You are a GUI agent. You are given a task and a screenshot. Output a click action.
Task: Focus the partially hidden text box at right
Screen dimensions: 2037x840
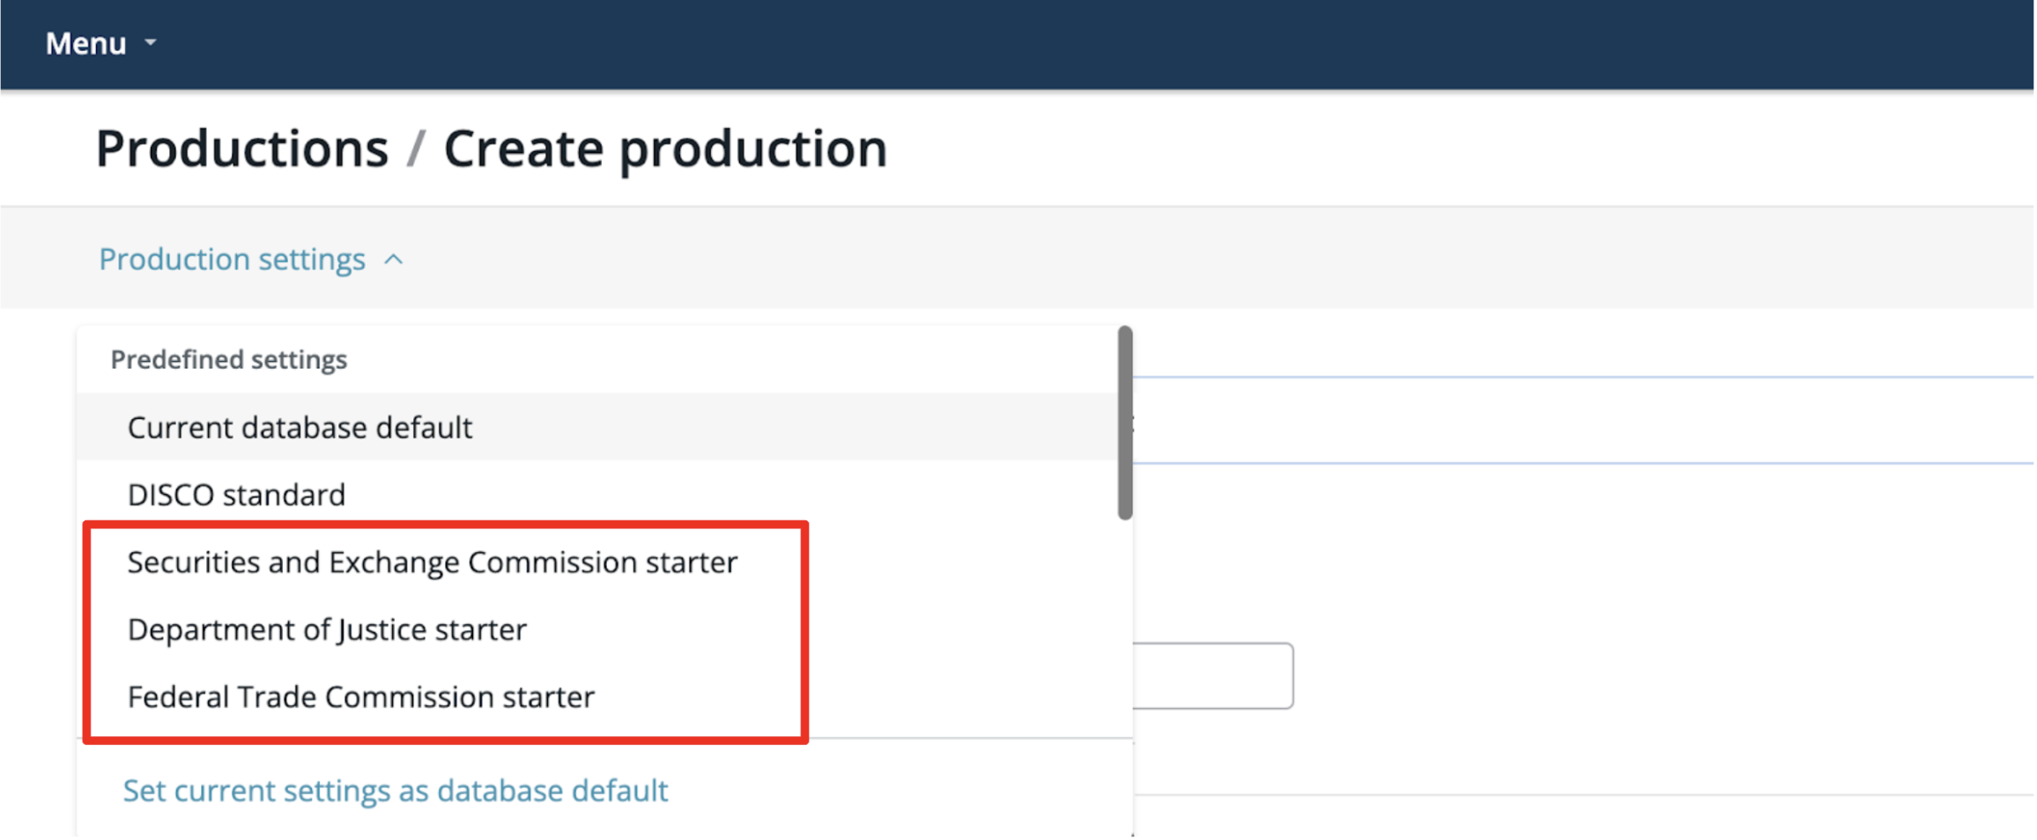pos(1213,675)
